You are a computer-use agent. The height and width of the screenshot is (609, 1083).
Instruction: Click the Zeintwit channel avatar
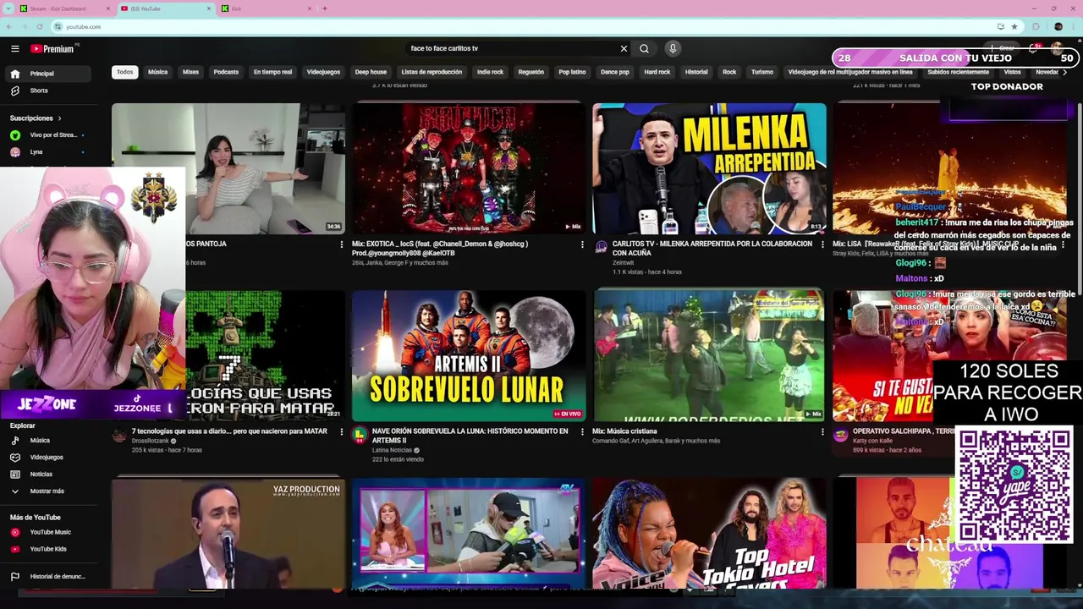601,247
